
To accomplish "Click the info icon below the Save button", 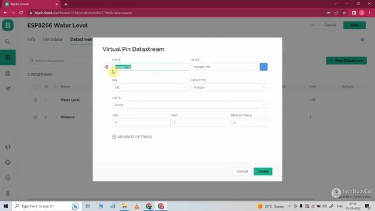I will [362, 39].
